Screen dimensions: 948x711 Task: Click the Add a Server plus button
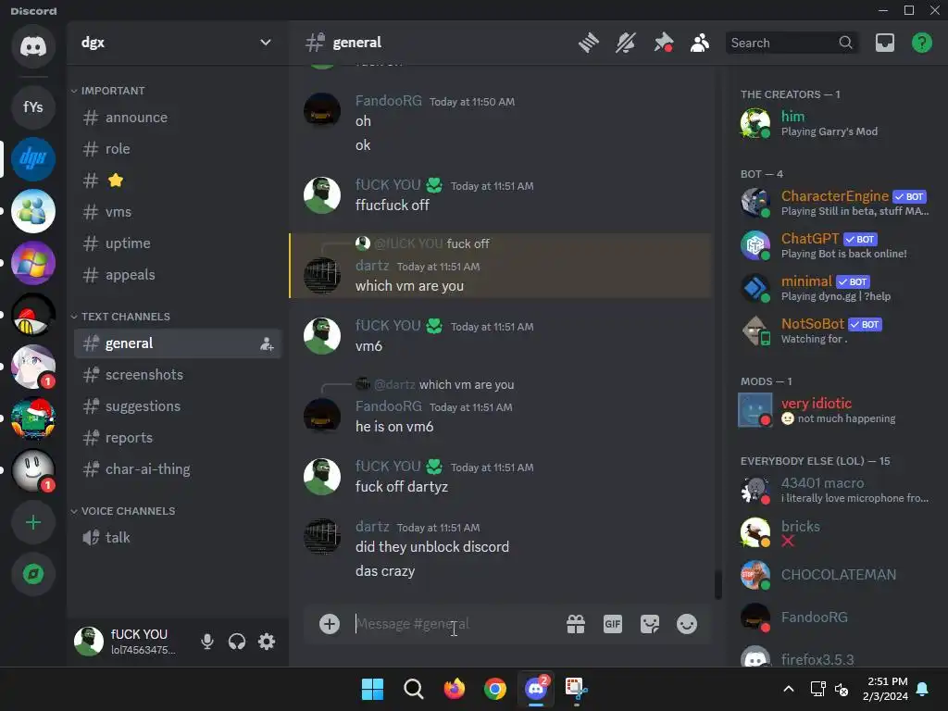click(x=33, y=522)
